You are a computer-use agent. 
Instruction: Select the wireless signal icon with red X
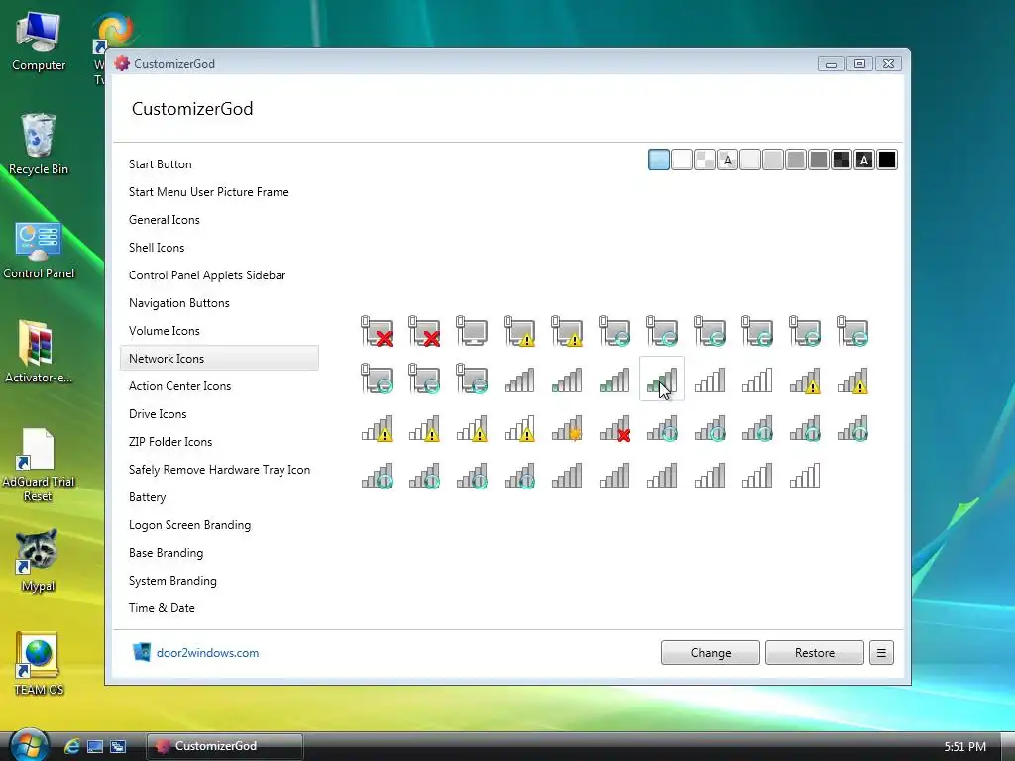(x=615, y=428)
